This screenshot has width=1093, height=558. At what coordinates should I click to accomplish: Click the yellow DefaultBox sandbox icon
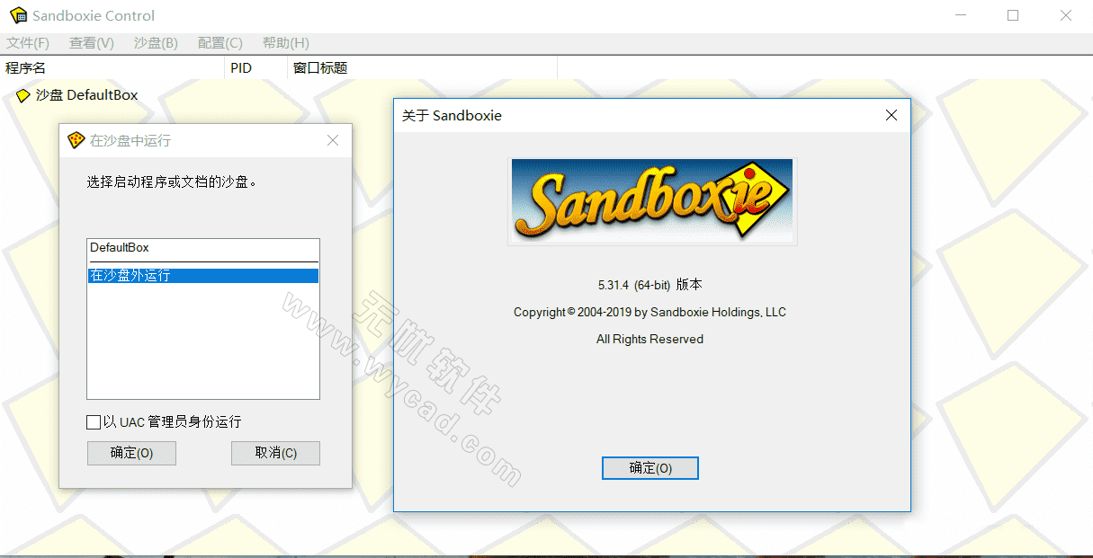pyautogui.click(x=22, y=95)
